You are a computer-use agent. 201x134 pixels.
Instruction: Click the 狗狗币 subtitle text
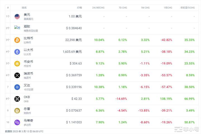[27, 113]
